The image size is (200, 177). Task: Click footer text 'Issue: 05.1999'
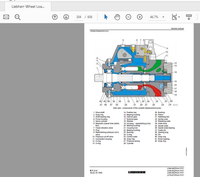[x=96, y=173]
